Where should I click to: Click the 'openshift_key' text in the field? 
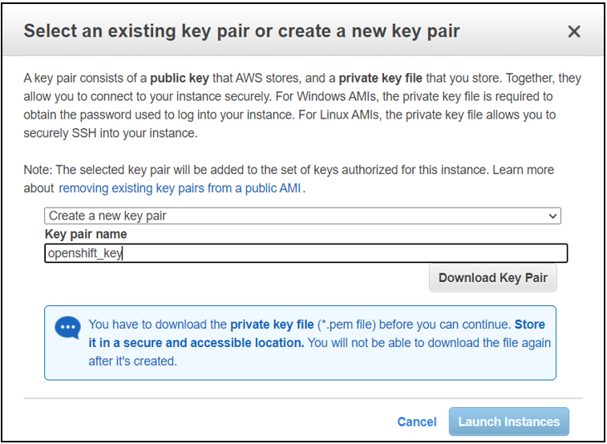click(85, 254)
